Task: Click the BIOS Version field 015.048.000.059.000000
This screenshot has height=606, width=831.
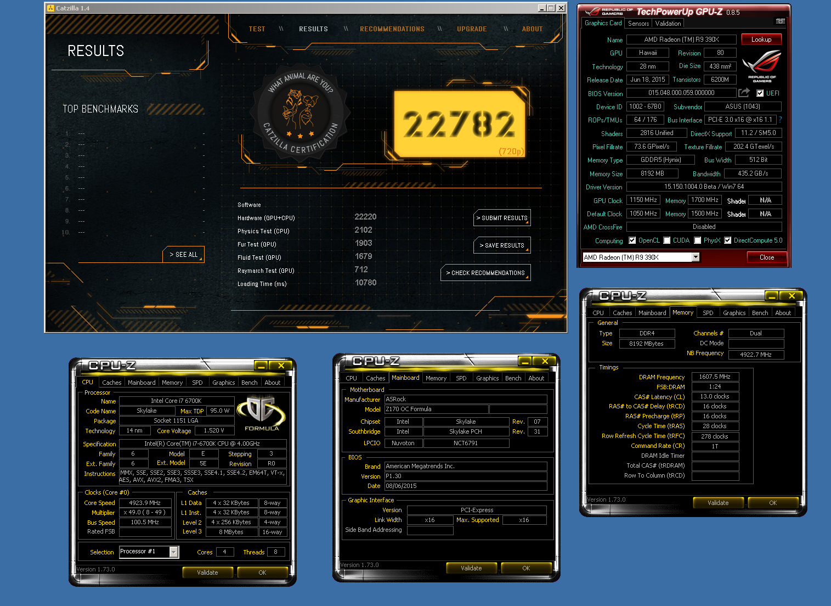Action: (681, 93)
